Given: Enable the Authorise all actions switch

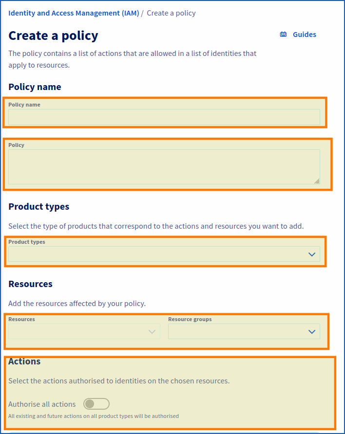Looking at the screenshot, I should coord(96,404).
